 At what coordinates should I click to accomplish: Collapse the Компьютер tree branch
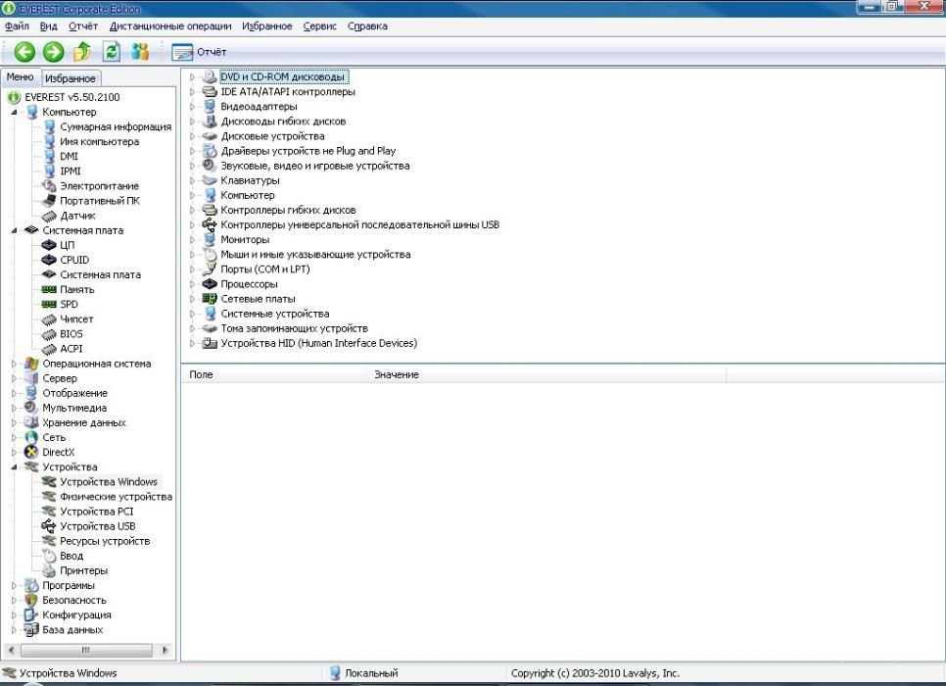[x=14, y=113]
